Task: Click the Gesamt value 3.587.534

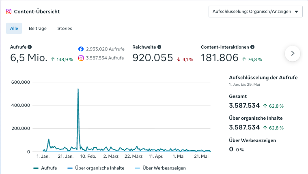Action: tap(244, 106)
